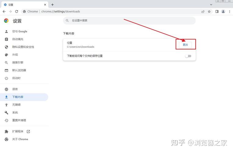The height and width of the screenshot is (152, 233).
Task: Click the shield icon beside 隐私设置和安全性
Action: coord(6,47)
